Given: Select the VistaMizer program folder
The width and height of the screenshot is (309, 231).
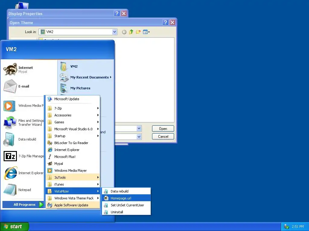Looking at the screenshot, I should pyautogui.click(x=73, y=191).
